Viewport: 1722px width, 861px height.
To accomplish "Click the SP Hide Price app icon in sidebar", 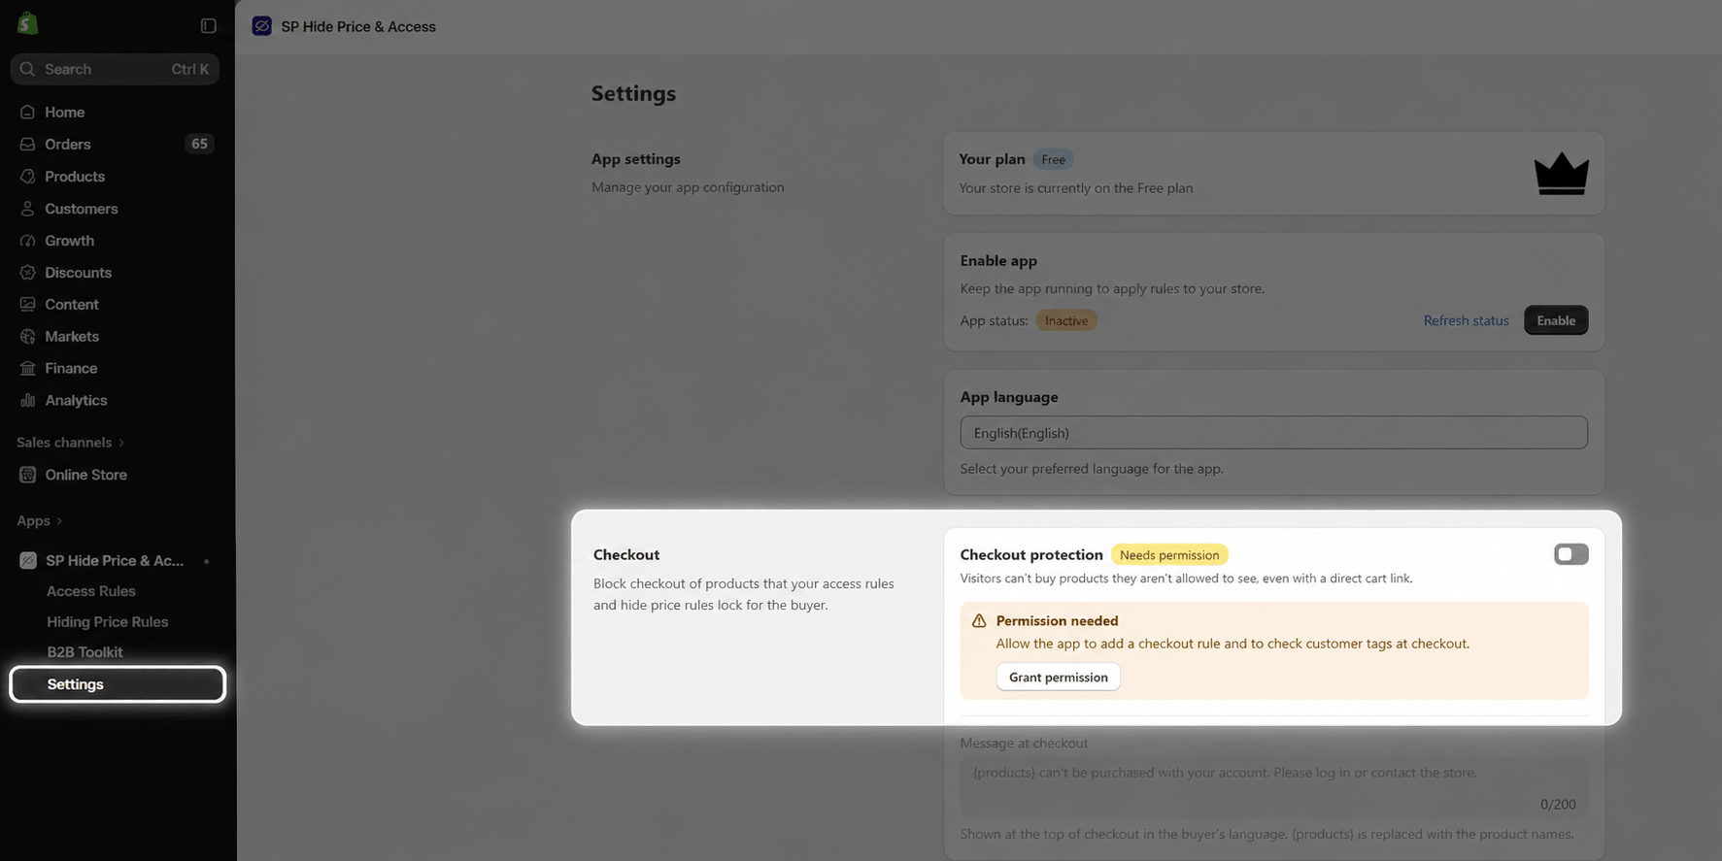I will [27, 560].
